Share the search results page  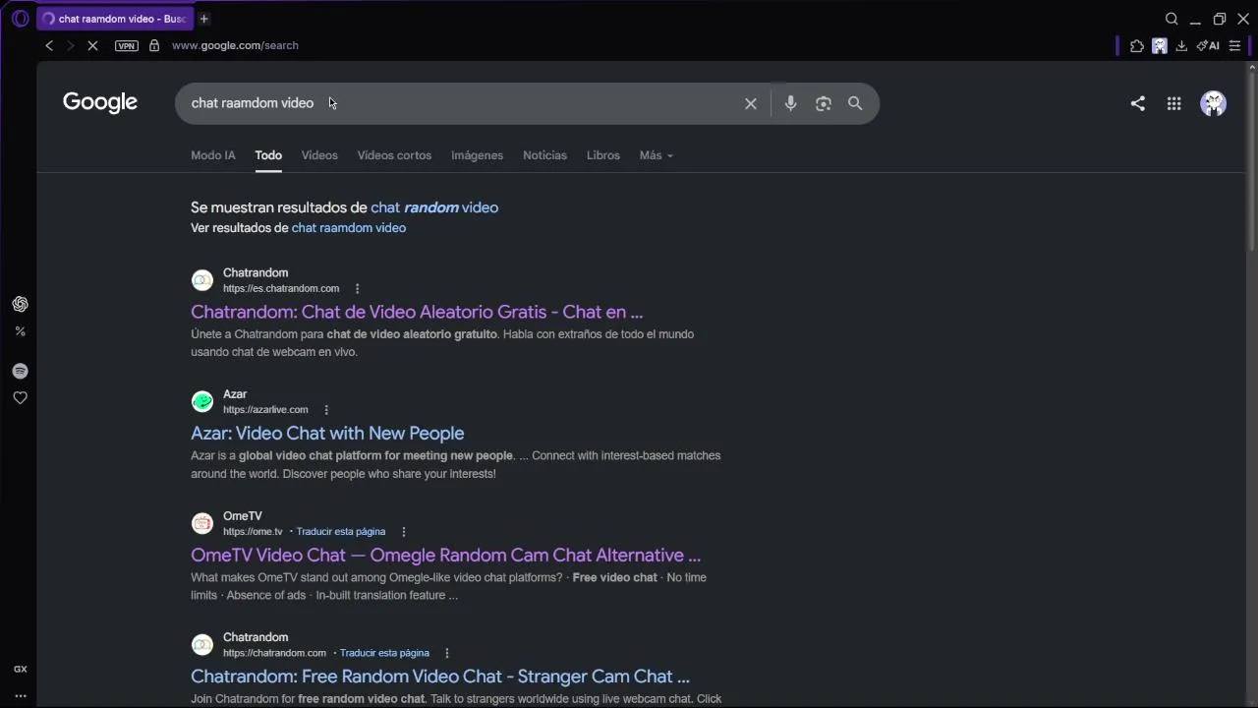point(1137,103)
